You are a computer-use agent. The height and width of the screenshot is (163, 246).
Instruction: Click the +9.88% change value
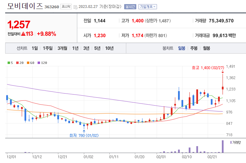[x=47, y=34]
